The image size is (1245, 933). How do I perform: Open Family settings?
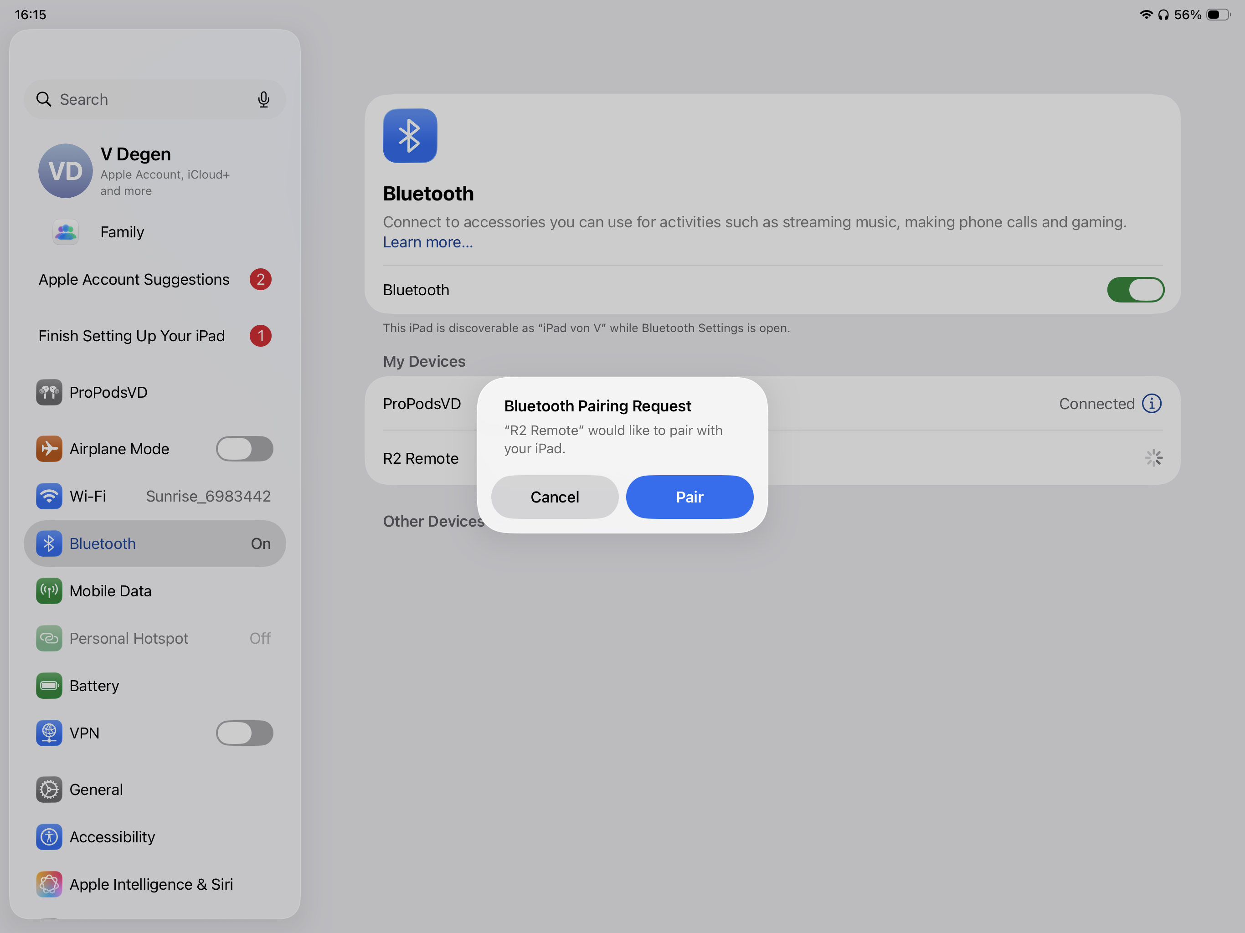point(155,232)
